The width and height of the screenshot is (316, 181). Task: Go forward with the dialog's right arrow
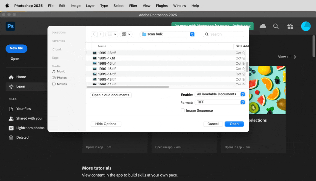tap(101, 34)
